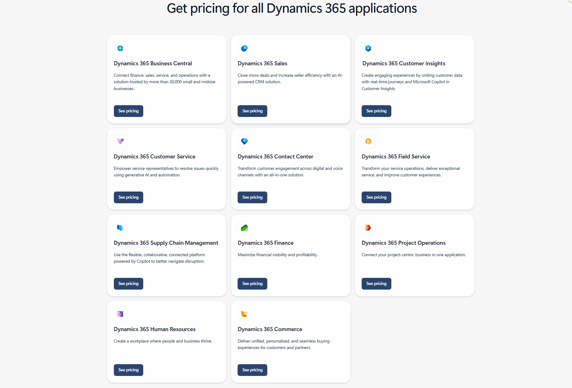Screen dimensions: 572x388
Task: Click the Dynamics 365 Business Central icon
Action: [120, 48]
